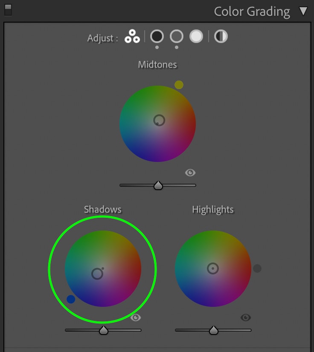Image resolution: width=314 pixels, height=352 pixels.
Task: Switch to Midtones-only adjust view
Action: click(177, 36)
